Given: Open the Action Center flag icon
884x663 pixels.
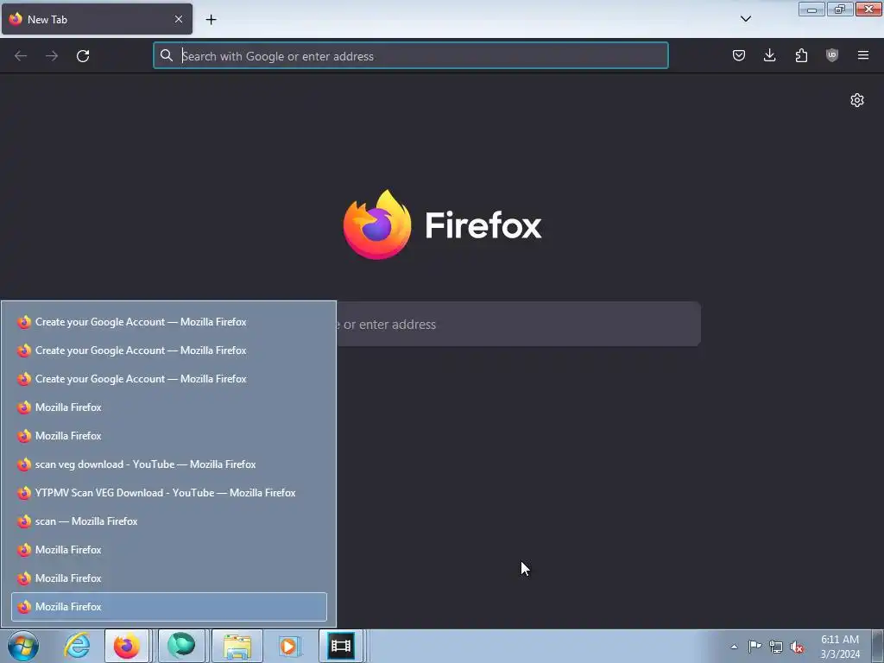Looking at the screenshot, I should click(755, 647).
